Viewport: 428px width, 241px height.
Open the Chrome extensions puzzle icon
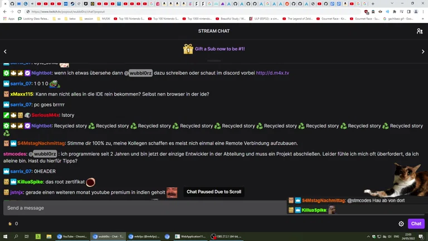(x=394, y=12)
